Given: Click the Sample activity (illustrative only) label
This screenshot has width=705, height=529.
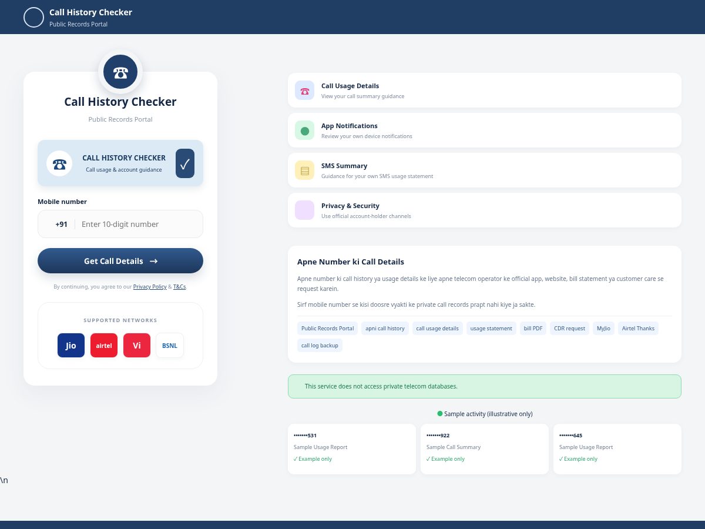Looking at the screenshot, I should coord(488,414).
